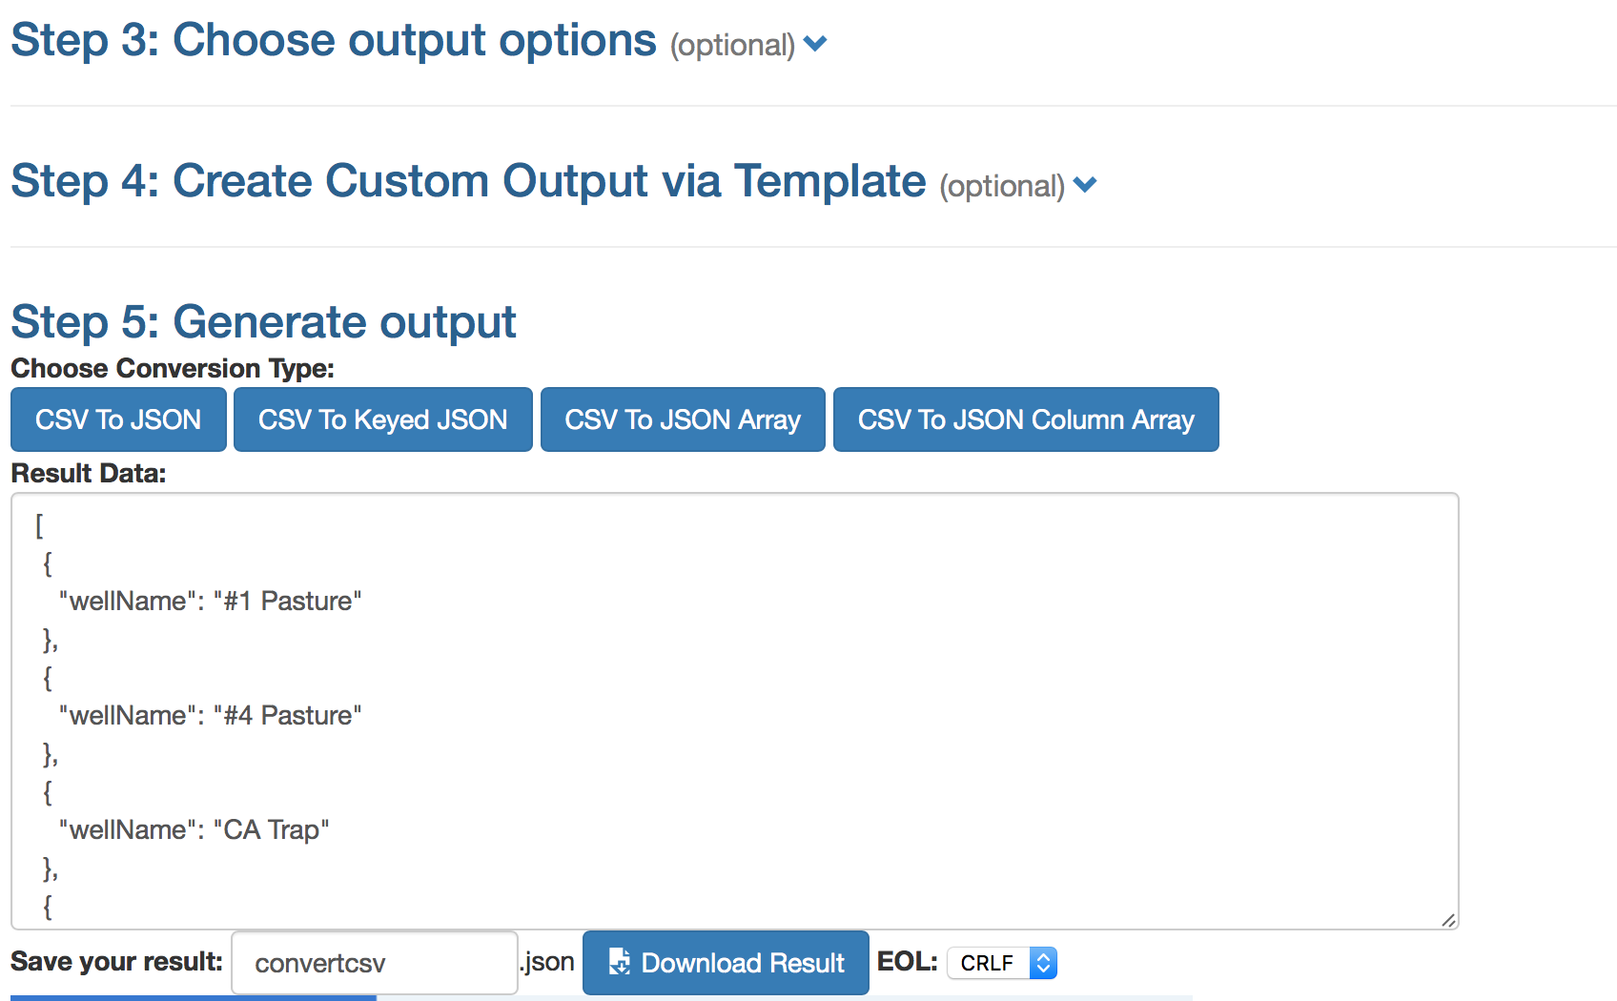Click the opening bracket in result data
Screen dimensions: 1617x1001
pyautogui.click(x=39, y=525)
